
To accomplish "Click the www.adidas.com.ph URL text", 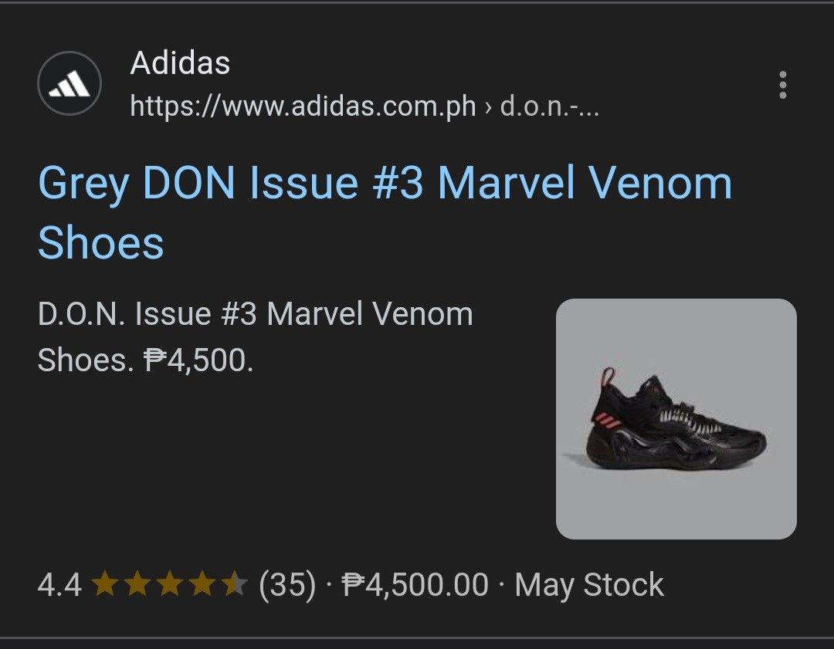I will 303,106.
